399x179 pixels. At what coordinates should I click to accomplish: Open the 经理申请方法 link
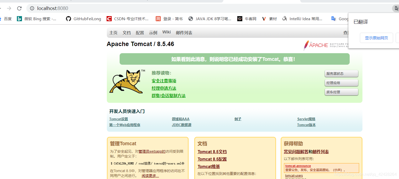coord(164,88)
